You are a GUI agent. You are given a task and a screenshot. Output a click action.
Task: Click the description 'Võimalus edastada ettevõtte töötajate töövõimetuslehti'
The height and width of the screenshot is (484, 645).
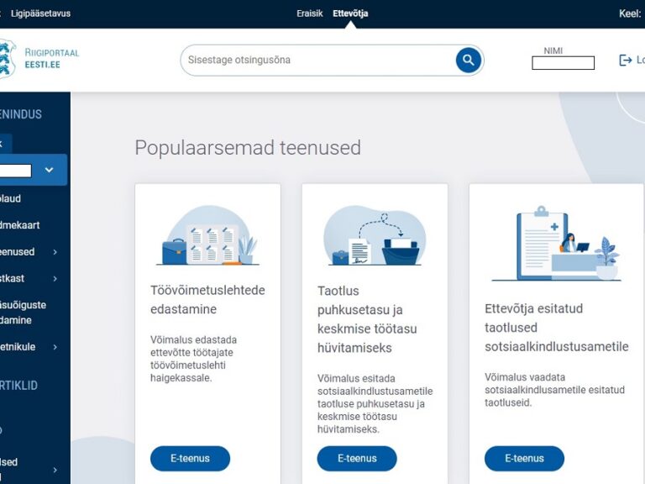[x=194, y=359]
